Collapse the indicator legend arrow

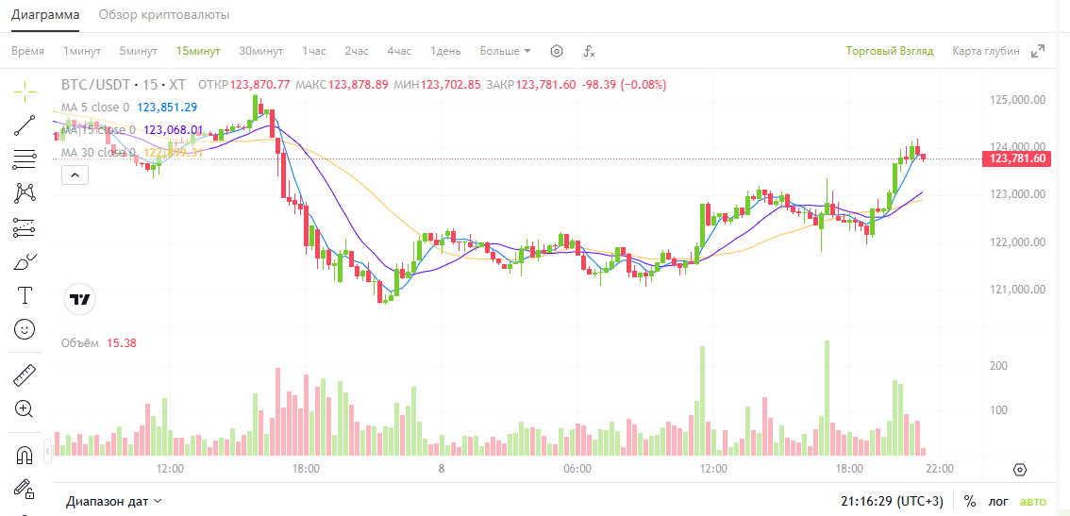pyautogui.click(x=75, y=175)
